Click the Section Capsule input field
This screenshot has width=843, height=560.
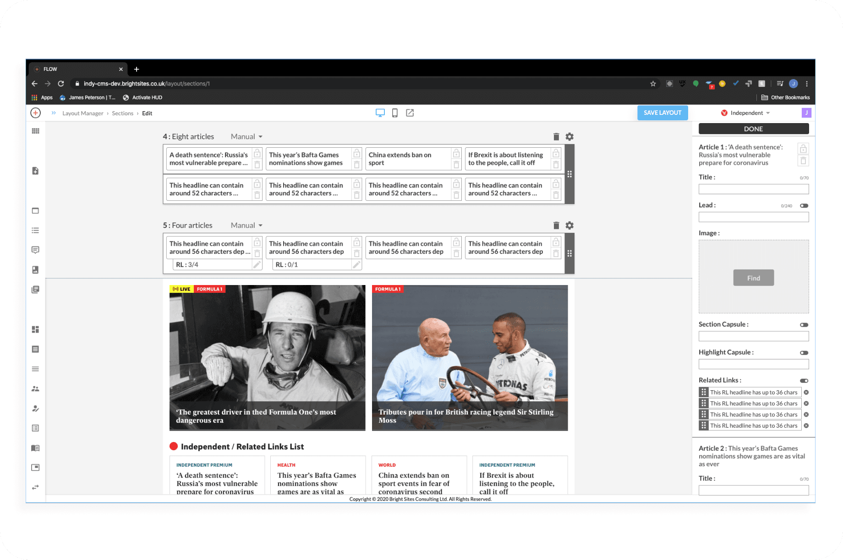754,336
